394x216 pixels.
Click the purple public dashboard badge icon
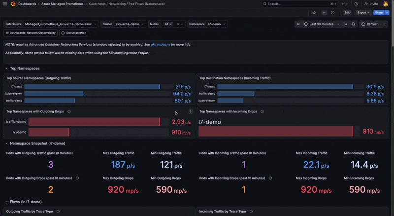tap(324, 13)
